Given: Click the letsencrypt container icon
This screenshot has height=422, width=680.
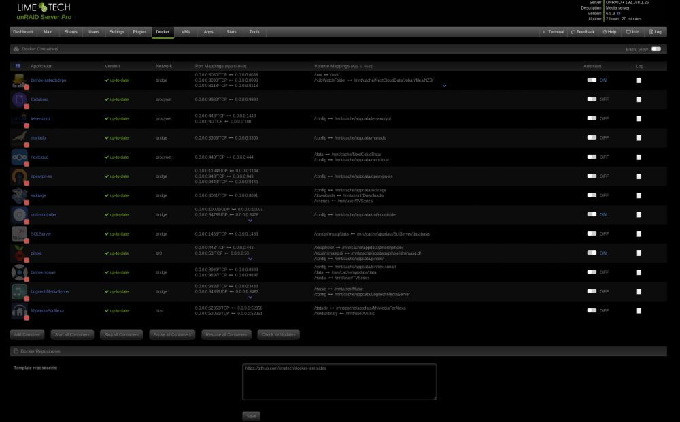Looking at the screenshot, I should click(x=20, y=119).
